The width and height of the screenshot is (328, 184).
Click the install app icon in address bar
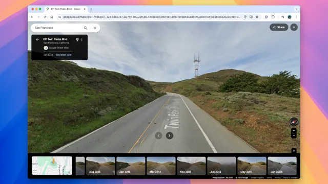[251, 17]
